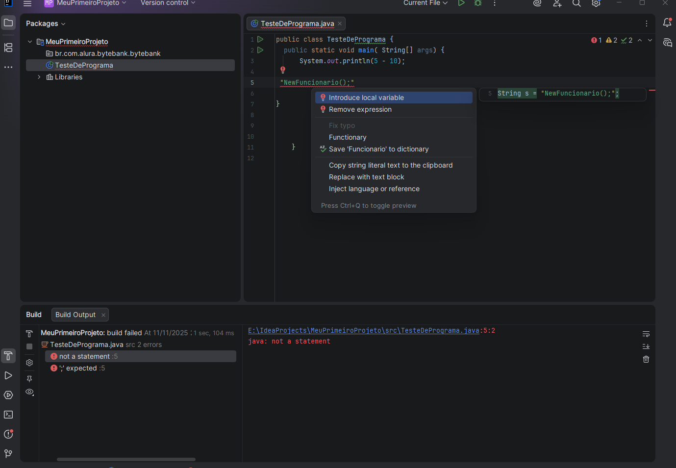Toggle pin tab icon in Build panel
Screen dimensions: 676x468
click(x=29, y=379)
